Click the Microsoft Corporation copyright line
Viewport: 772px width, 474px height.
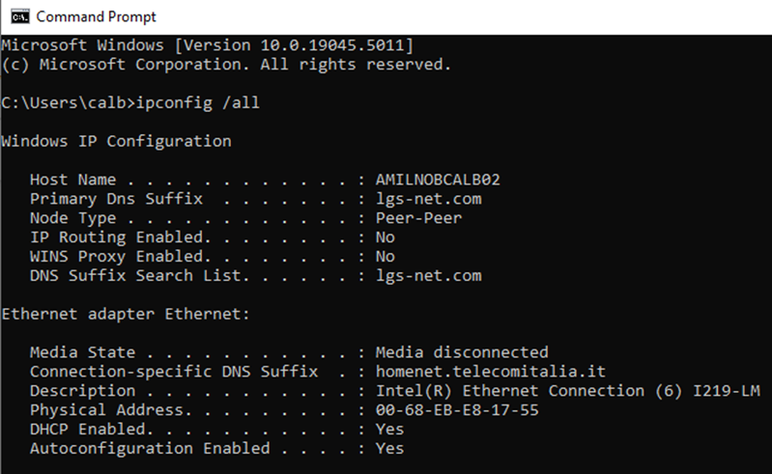coord(226,65)
